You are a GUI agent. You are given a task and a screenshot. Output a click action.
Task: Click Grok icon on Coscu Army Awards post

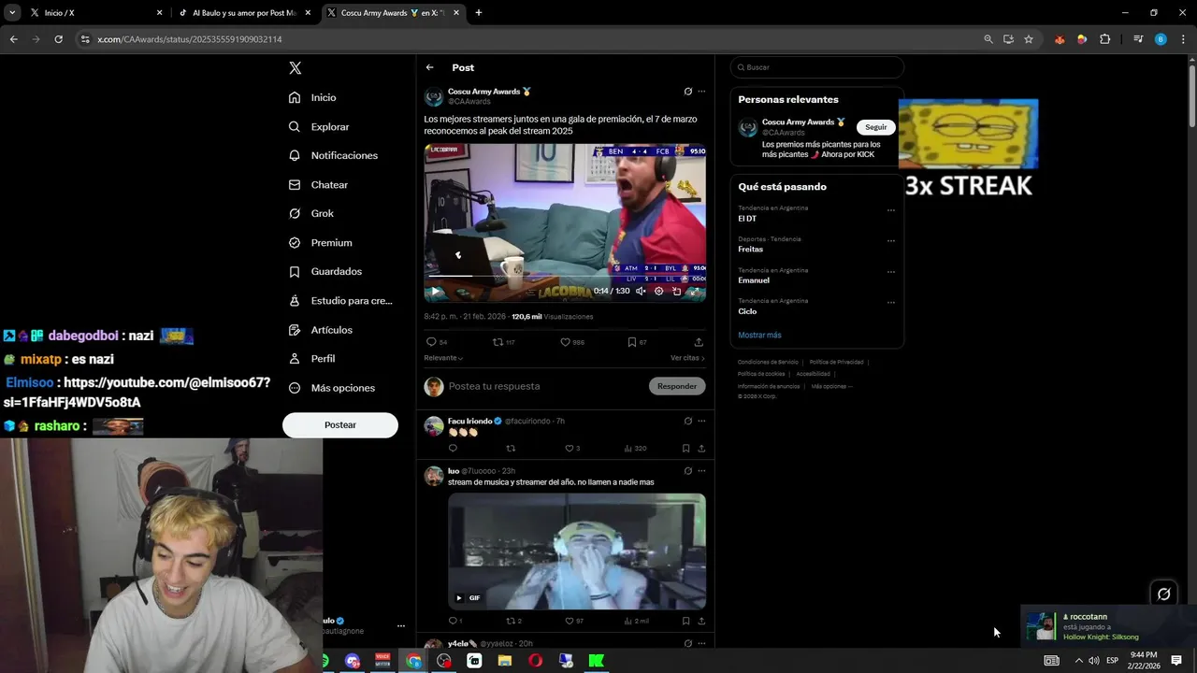[687, 92]
